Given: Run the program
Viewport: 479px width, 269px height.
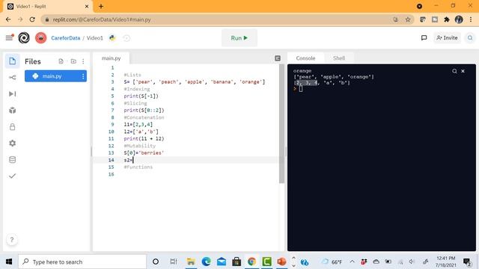Looking at the screenshot, I should point(239,38).
